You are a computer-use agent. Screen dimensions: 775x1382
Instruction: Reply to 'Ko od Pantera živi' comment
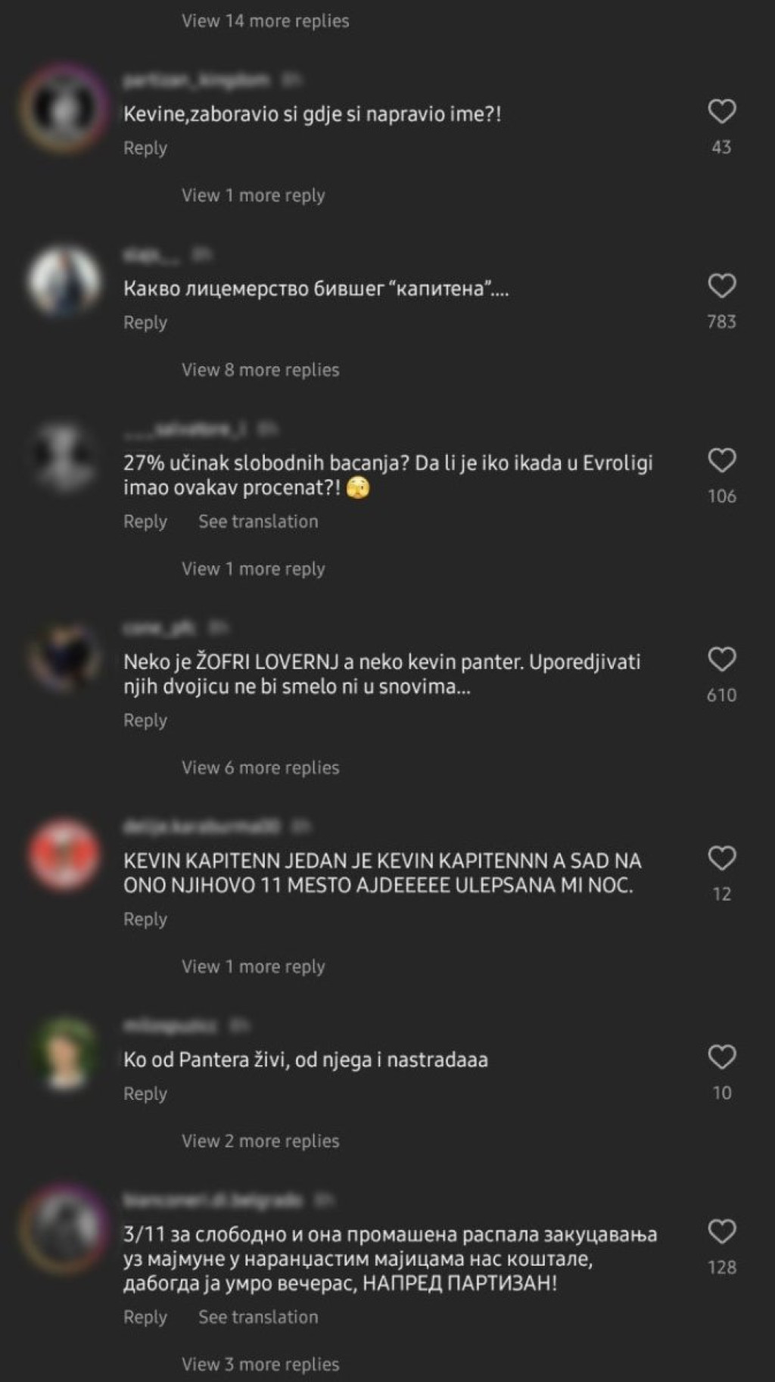click(145, 1094)
